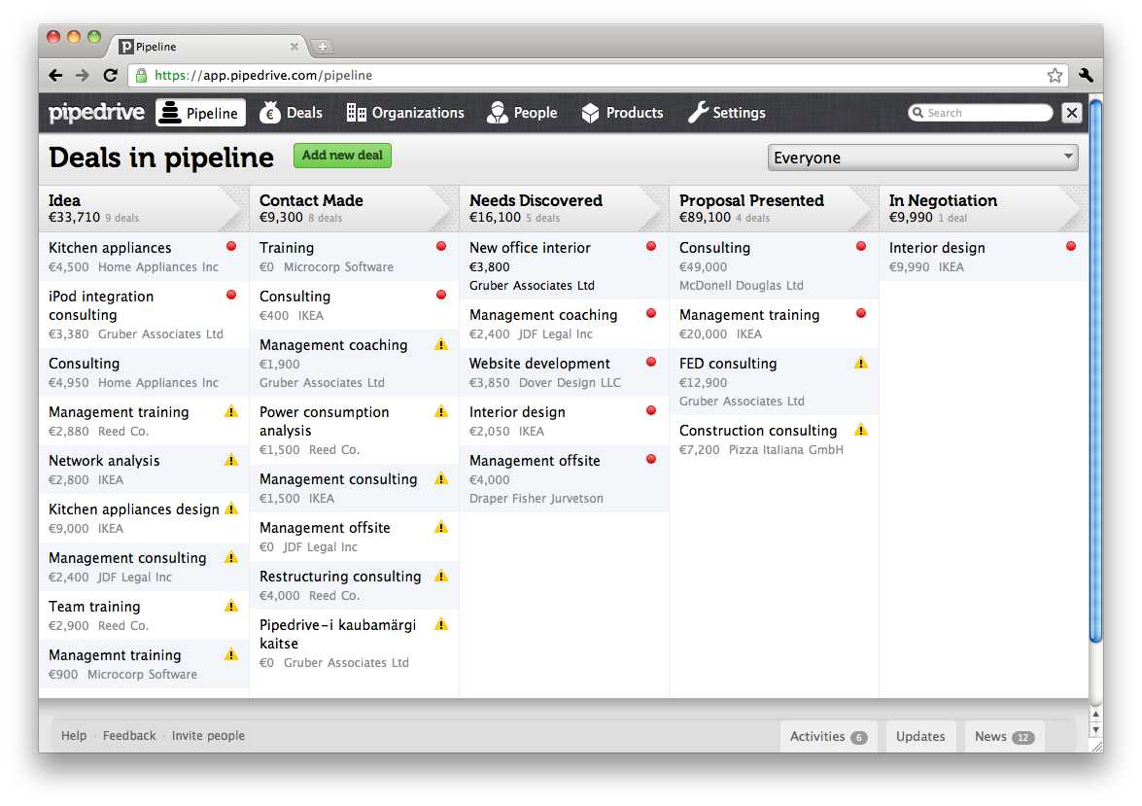
Task: Open the Pipeline navigation tab
Action: click(x=200, y=113)
